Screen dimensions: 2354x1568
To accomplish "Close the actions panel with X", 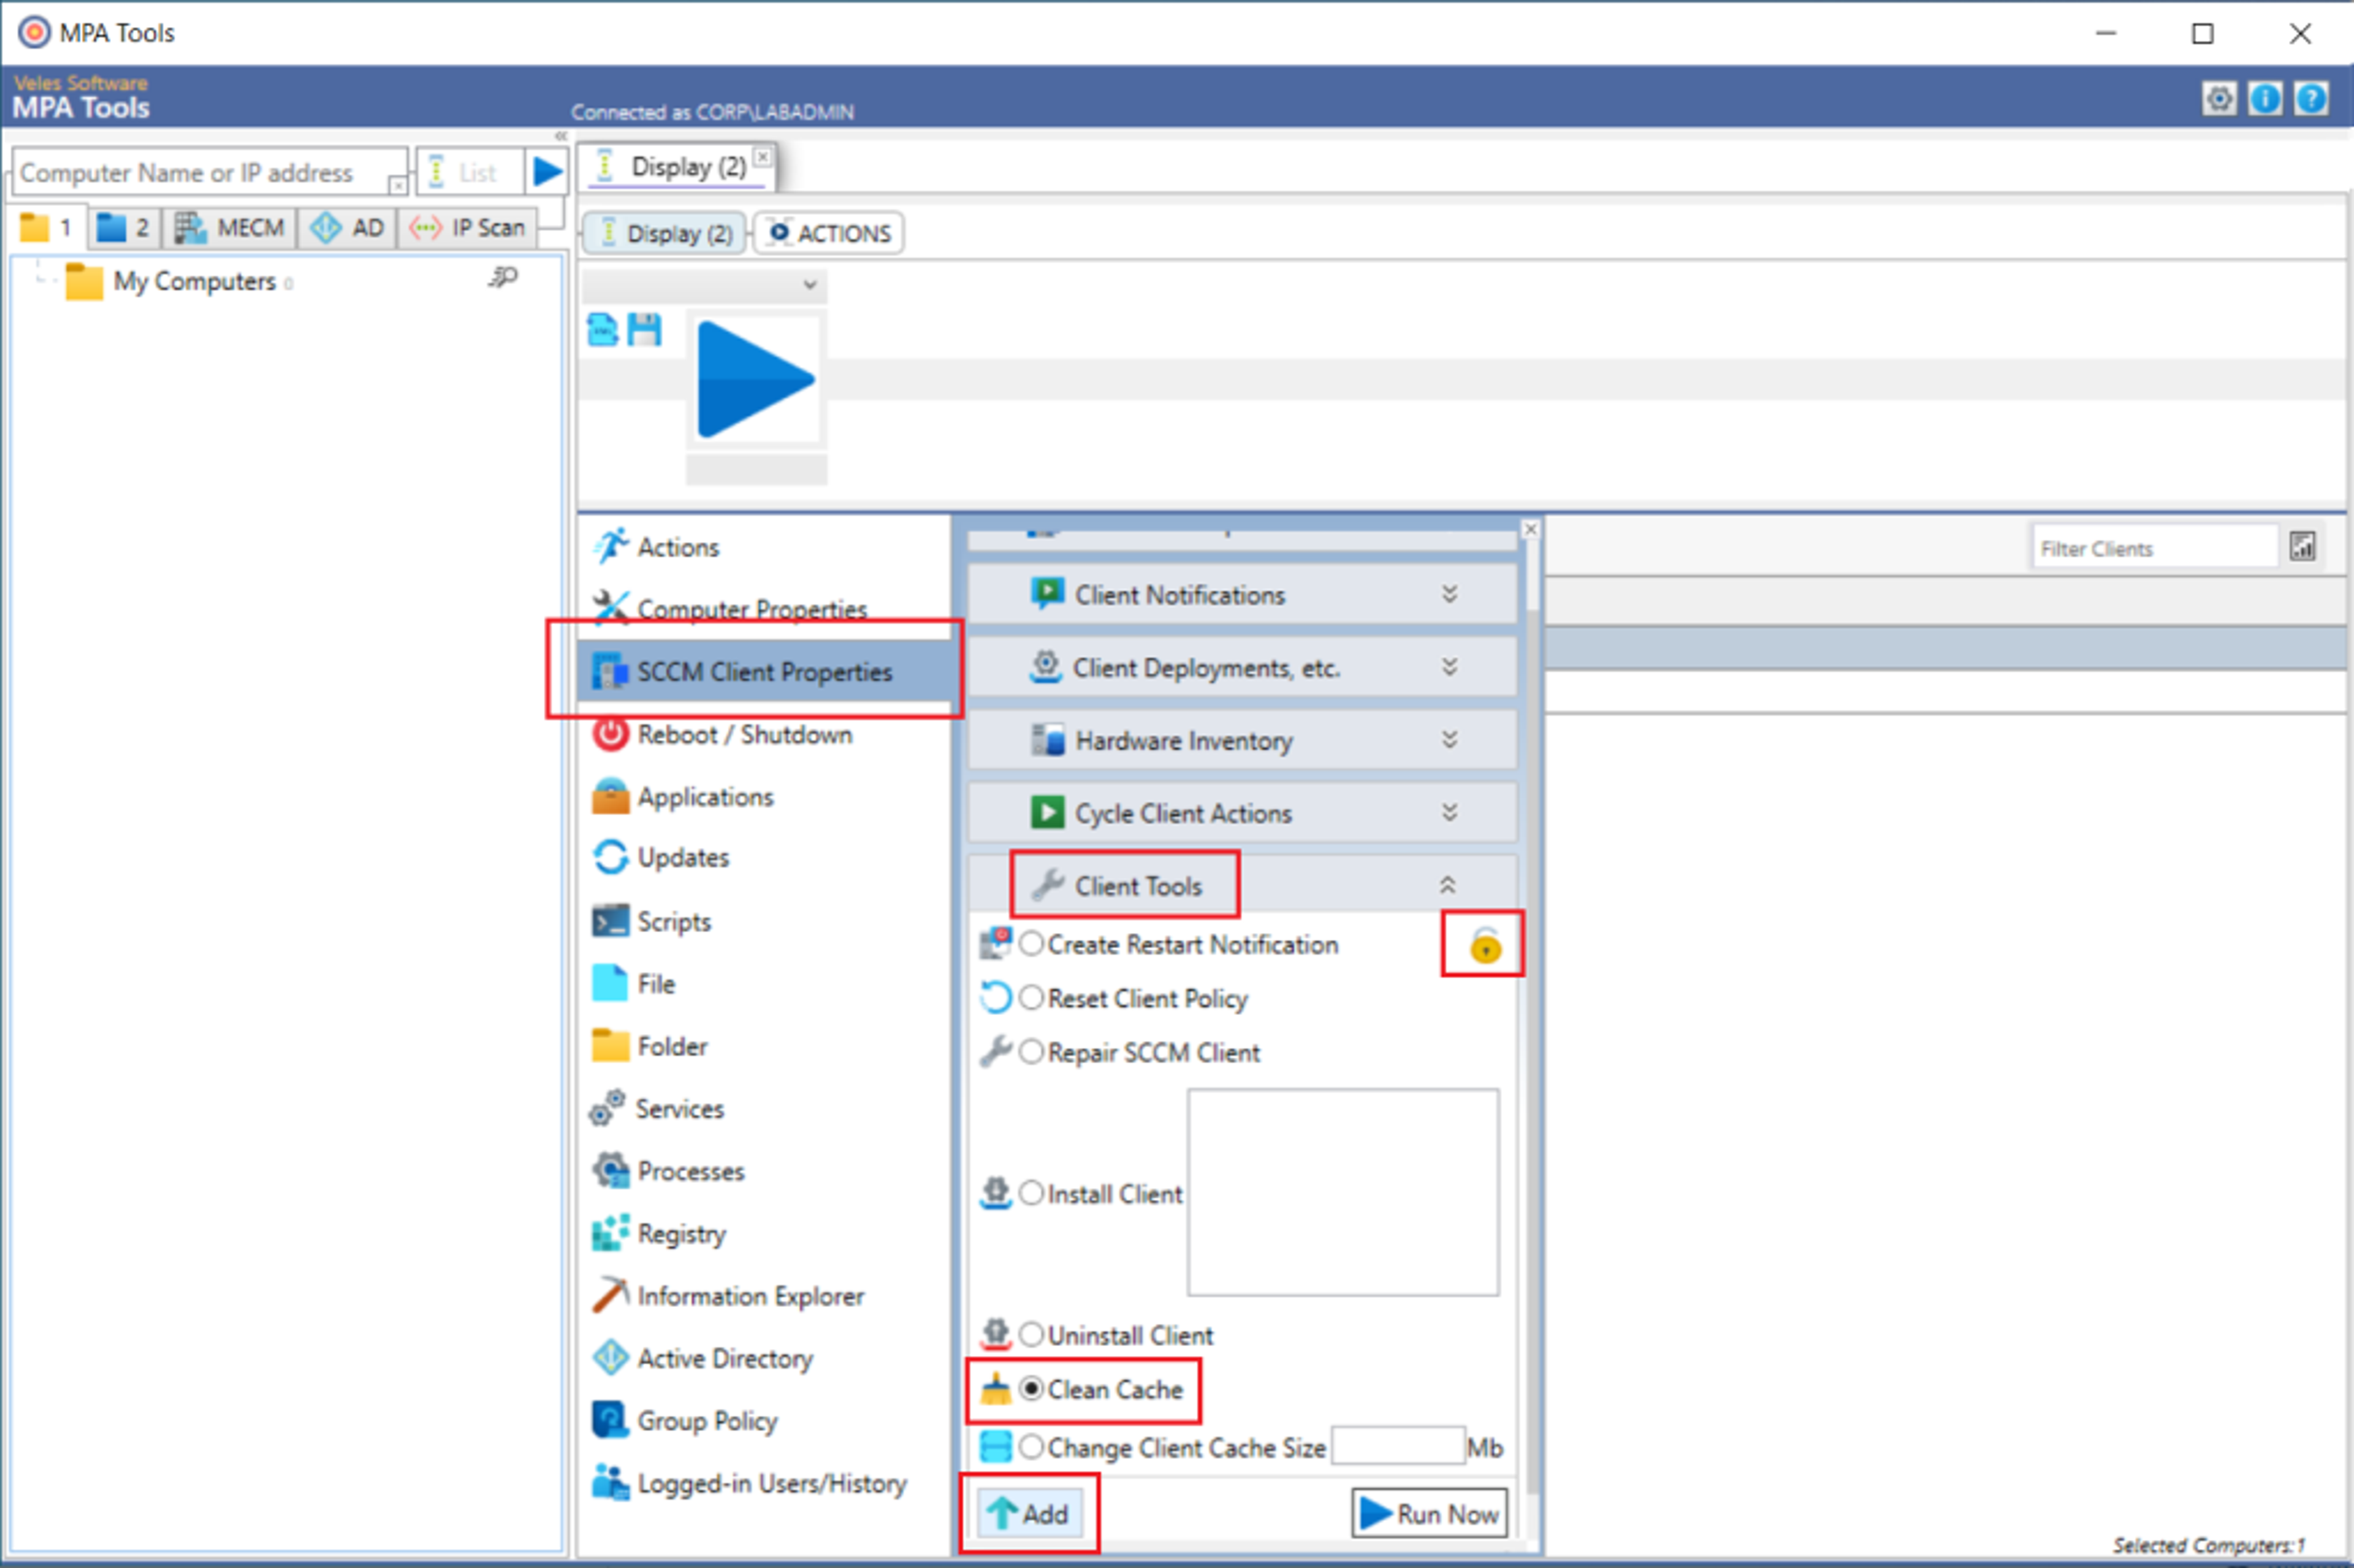I will point(1530,529).
